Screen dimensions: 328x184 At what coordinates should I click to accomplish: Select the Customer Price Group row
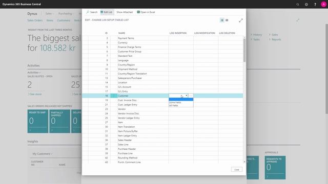pos(162,52)
